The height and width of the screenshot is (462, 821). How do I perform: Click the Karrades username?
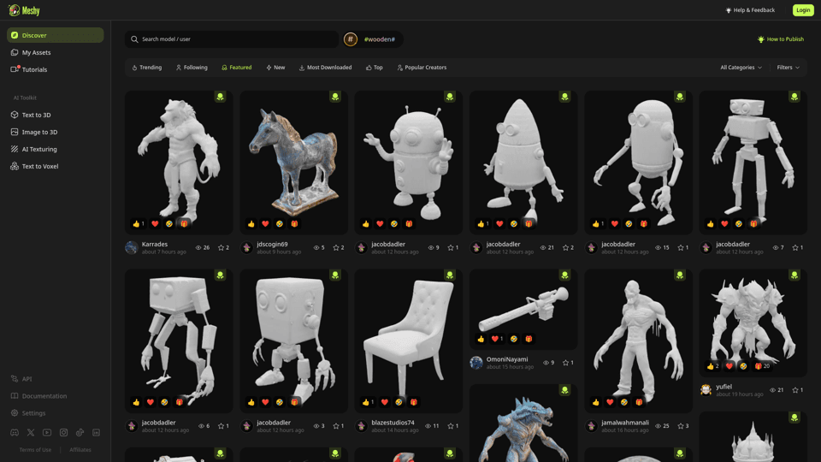155,244
